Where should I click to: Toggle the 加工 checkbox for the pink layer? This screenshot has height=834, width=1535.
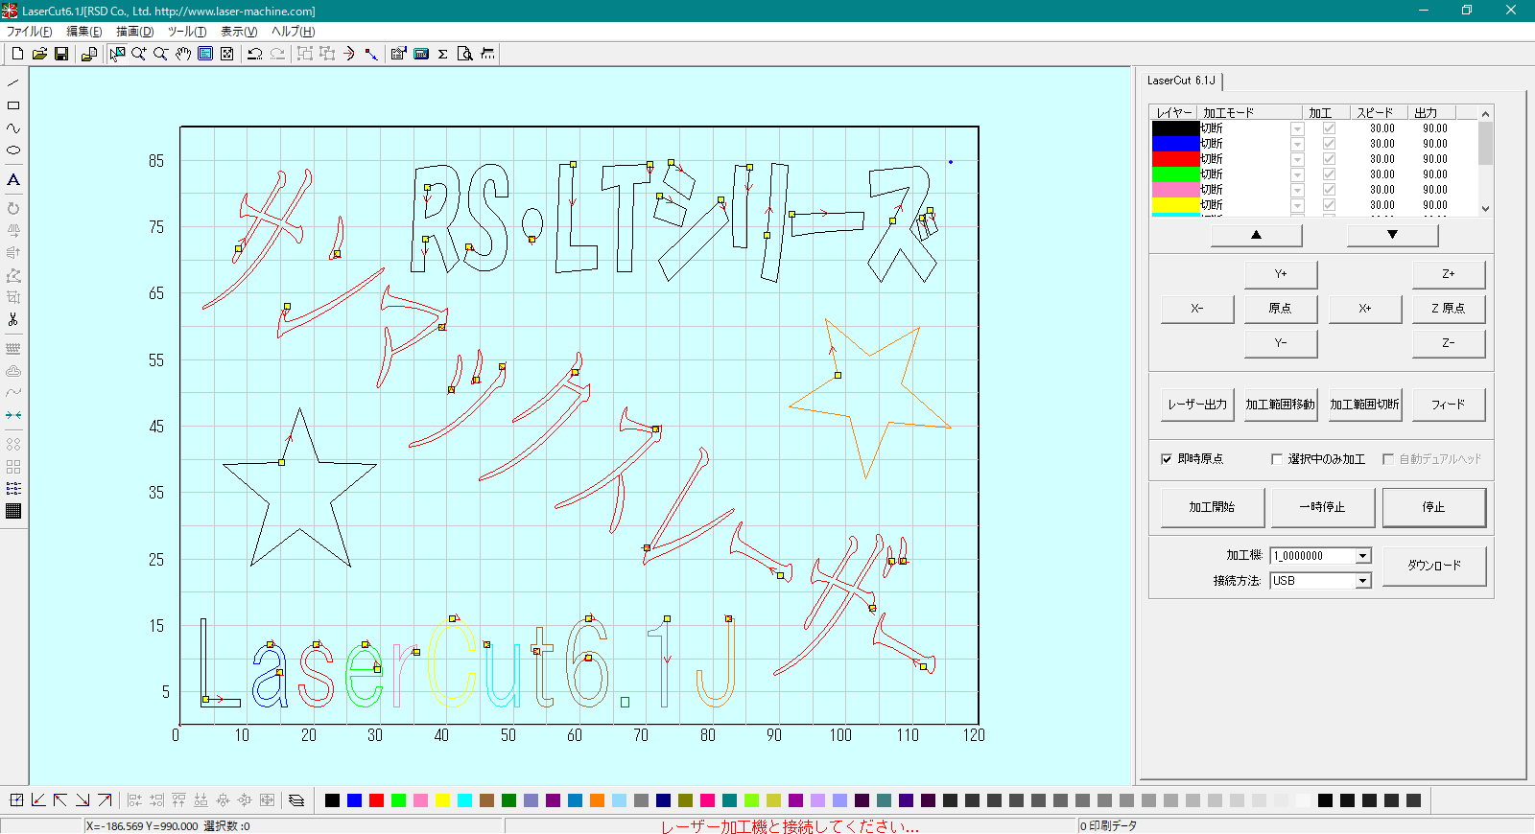pos(1329,190)
